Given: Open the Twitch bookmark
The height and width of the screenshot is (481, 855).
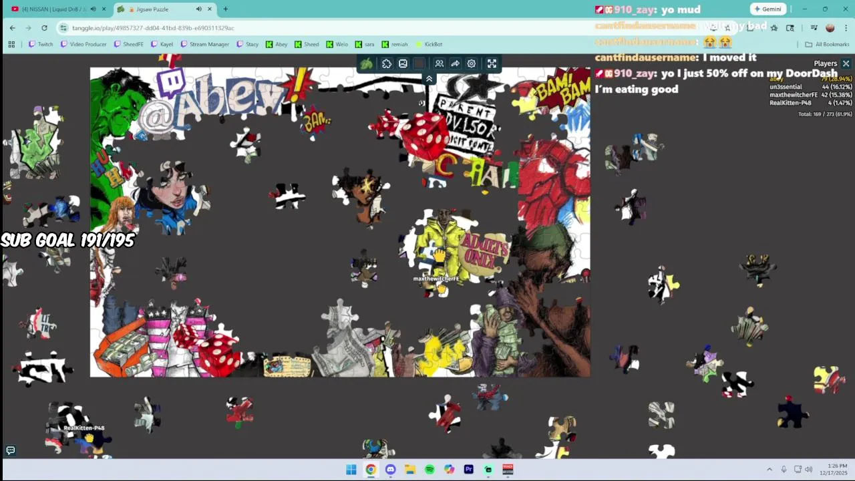Looking at the screenshot, I should 41,44.
